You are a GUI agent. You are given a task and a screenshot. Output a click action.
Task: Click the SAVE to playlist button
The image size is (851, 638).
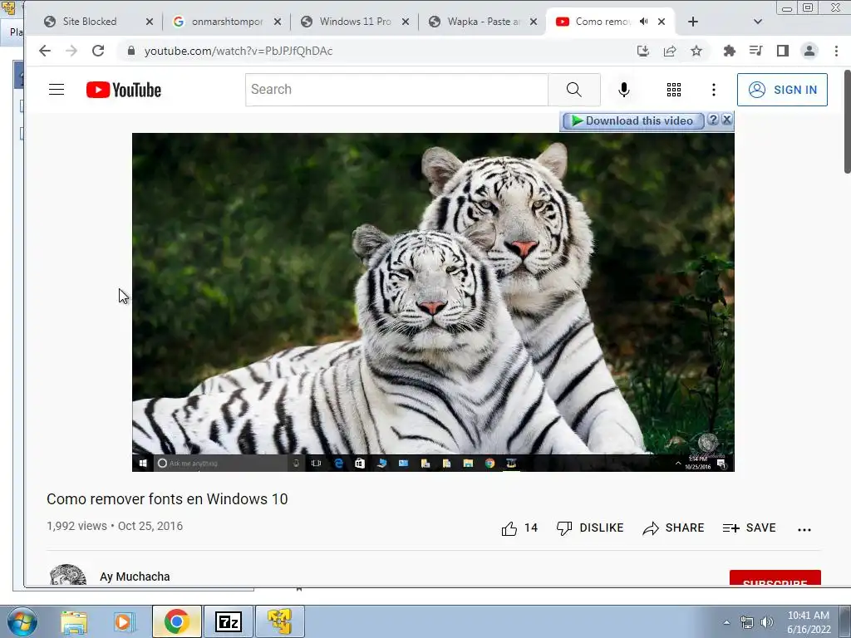[750, 528]
